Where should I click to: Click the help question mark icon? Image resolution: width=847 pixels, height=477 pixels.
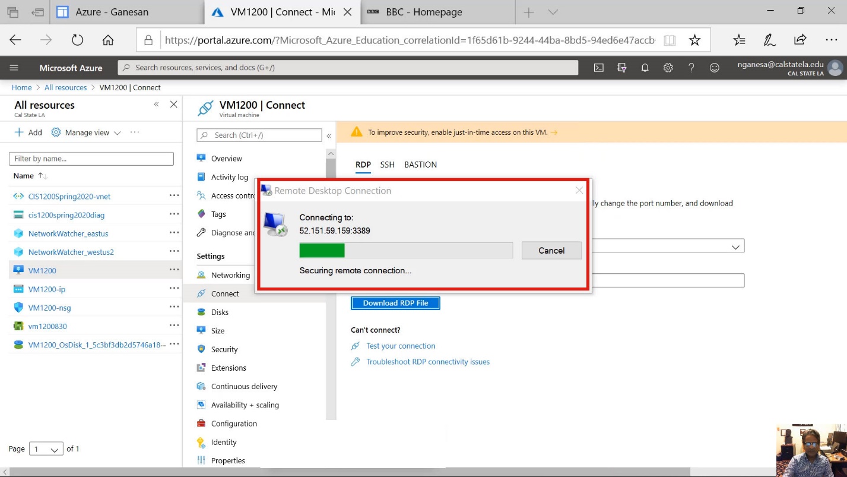coord(691,68)
